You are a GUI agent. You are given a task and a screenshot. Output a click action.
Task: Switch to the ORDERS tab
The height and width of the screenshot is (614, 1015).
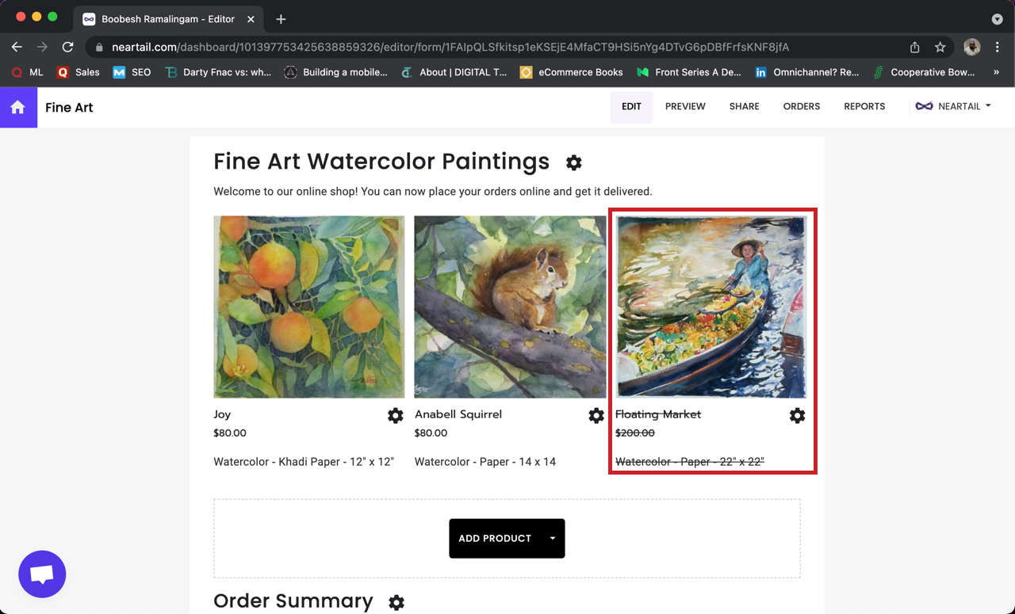click(x=801, y=105)
